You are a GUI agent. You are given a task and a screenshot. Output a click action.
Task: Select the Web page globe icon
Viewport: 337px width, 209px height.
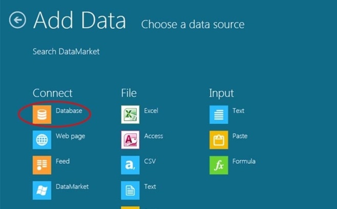42,139
